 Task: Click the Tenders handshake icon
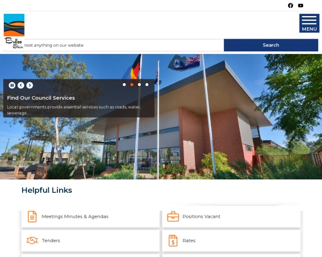point(32,240)
